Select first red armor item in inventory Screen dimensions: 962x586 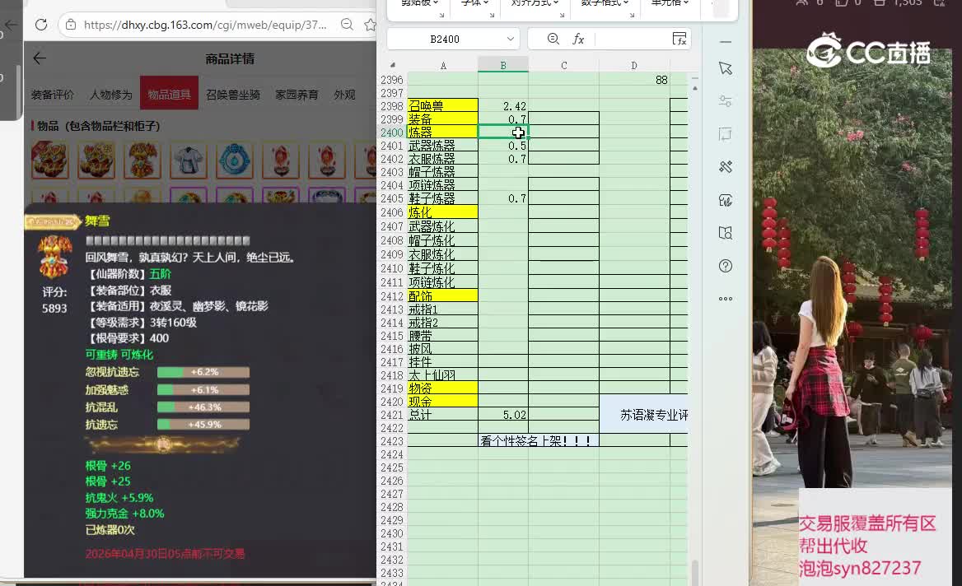click(49, 160)
